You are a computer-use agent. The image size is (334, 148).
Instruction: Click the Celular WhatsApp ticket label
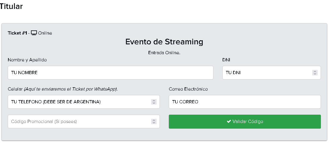click(63, 89)
